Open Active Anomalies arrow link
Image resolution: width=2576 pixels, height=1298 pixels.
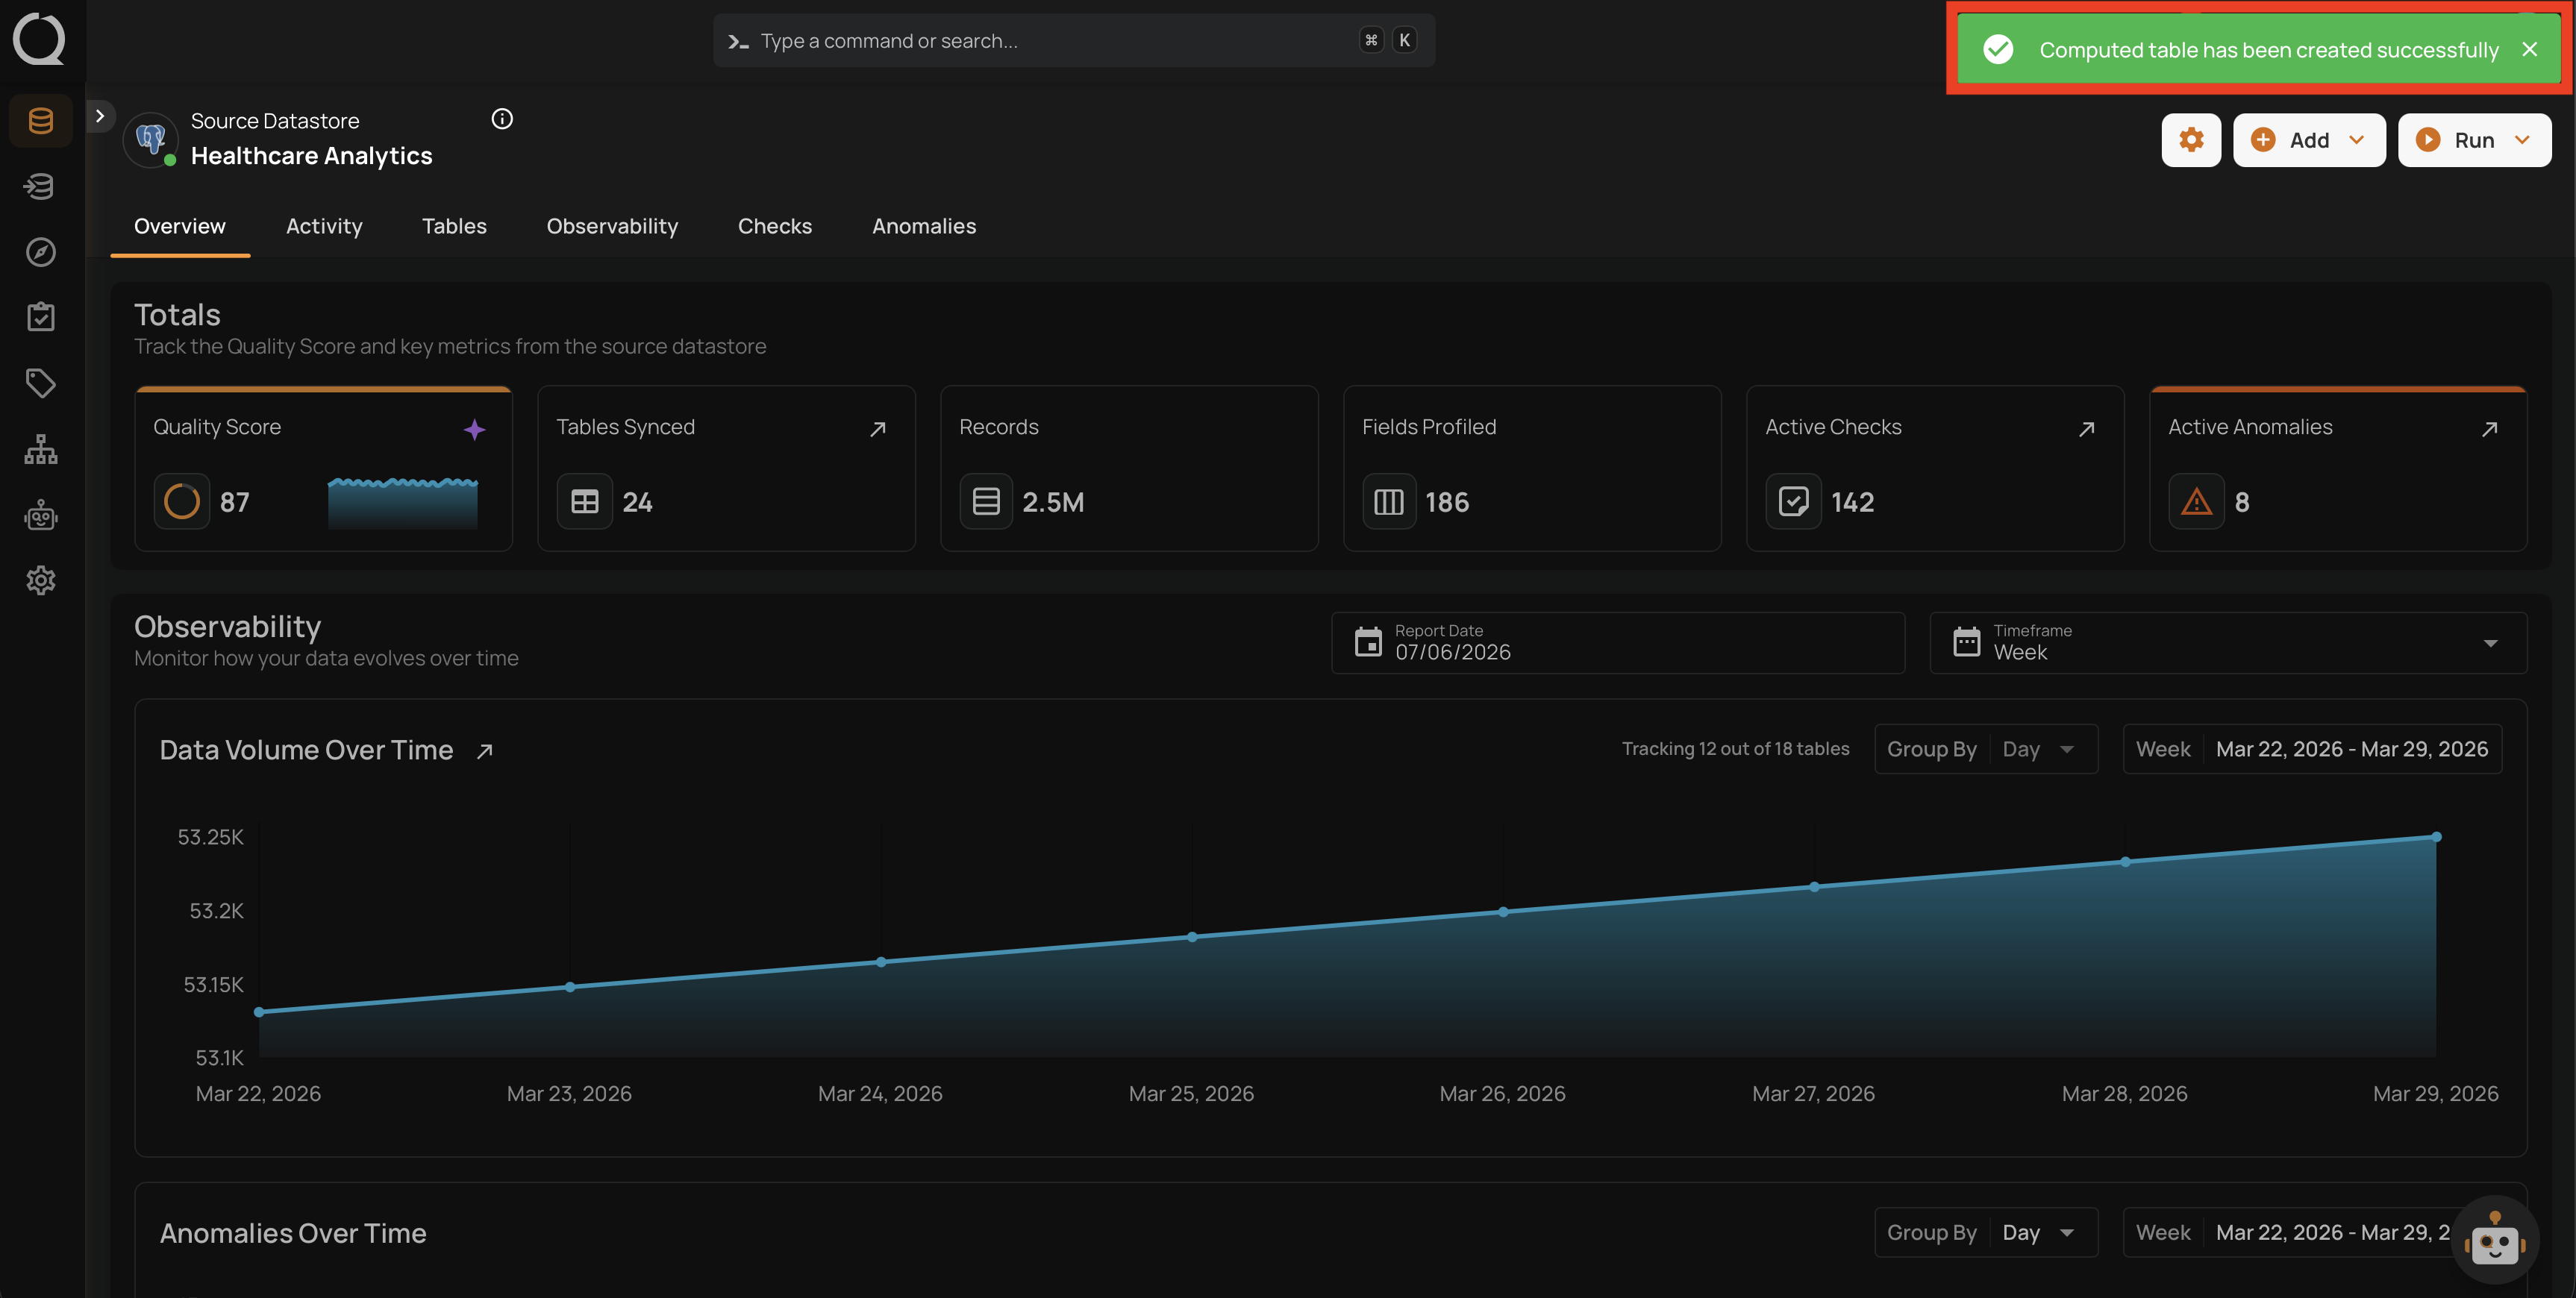2489,429
